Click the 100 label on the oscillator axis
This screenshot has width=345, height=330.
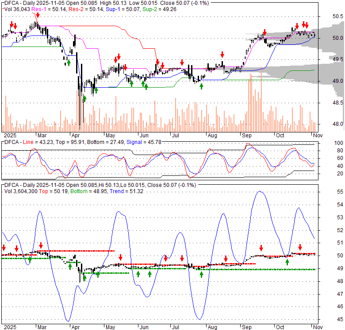339,143
